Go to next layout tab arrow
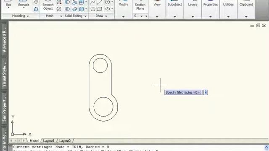 (19, 141)
